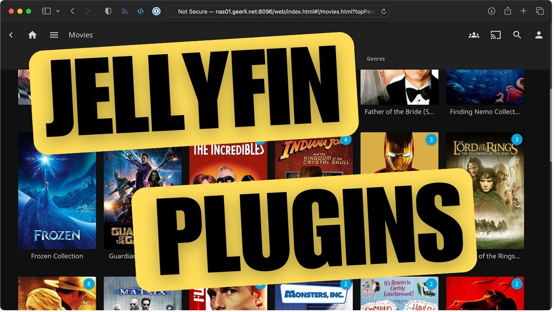The image size is (555, 312).
Task: Go back with Jellyfin back arrow
Action: (11, 35)
